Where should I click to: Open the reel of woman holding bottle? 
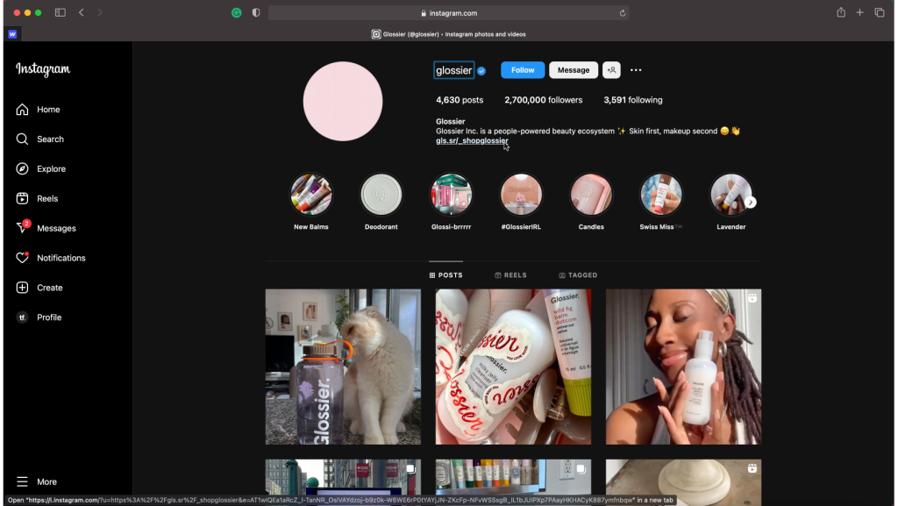[x=684, y=367]
